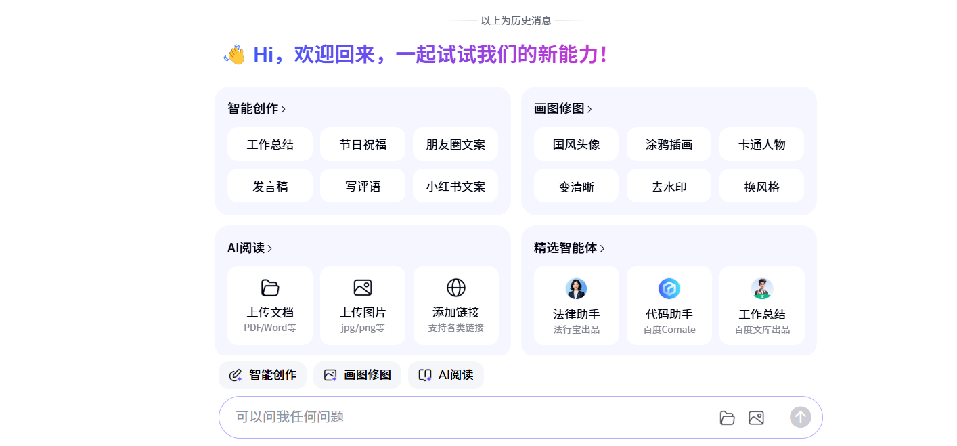Select the 国风头像 option

tap(577, 144)
